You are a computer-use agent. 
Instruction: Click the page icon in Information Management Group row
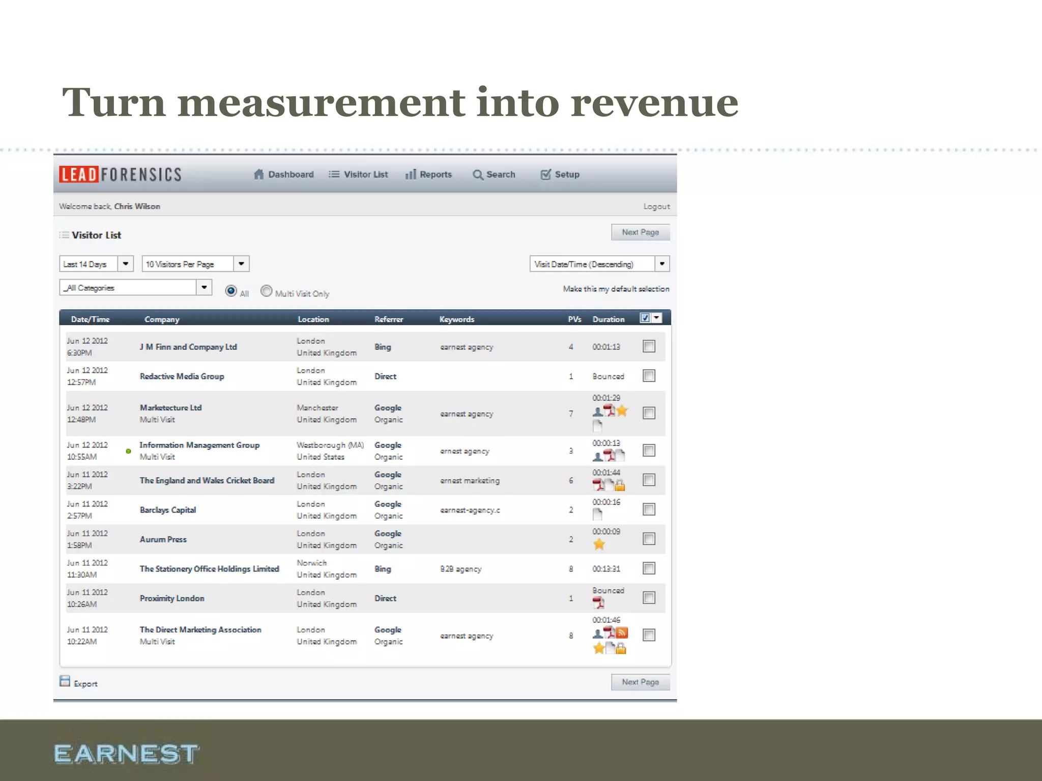pos(620,456)
